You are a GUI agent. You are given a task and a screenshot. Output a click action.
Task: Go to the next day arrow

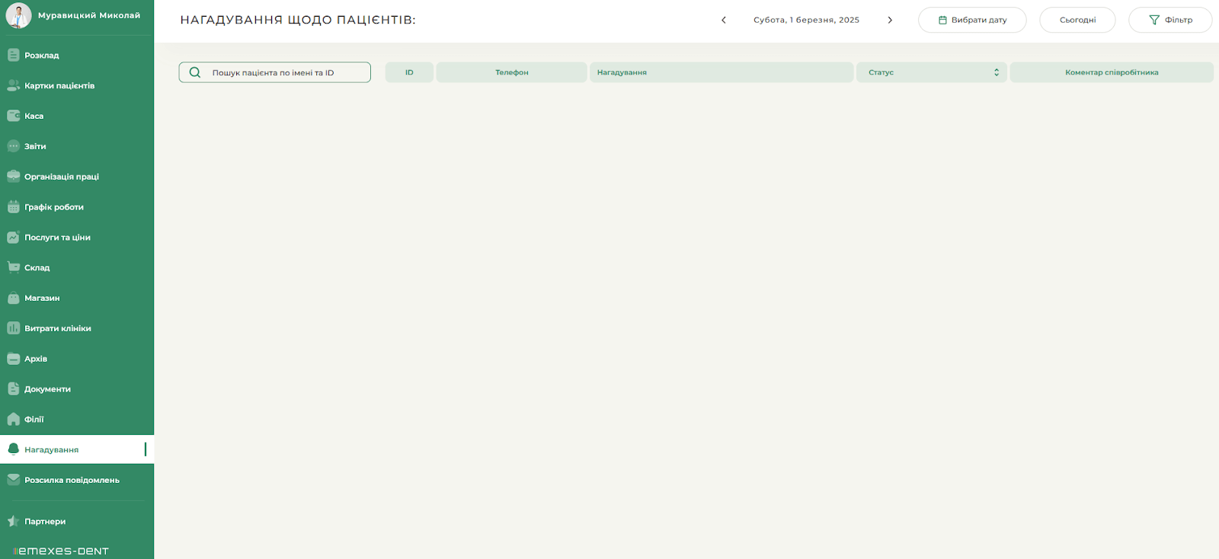pyautogui.click(x=889, y=20)
